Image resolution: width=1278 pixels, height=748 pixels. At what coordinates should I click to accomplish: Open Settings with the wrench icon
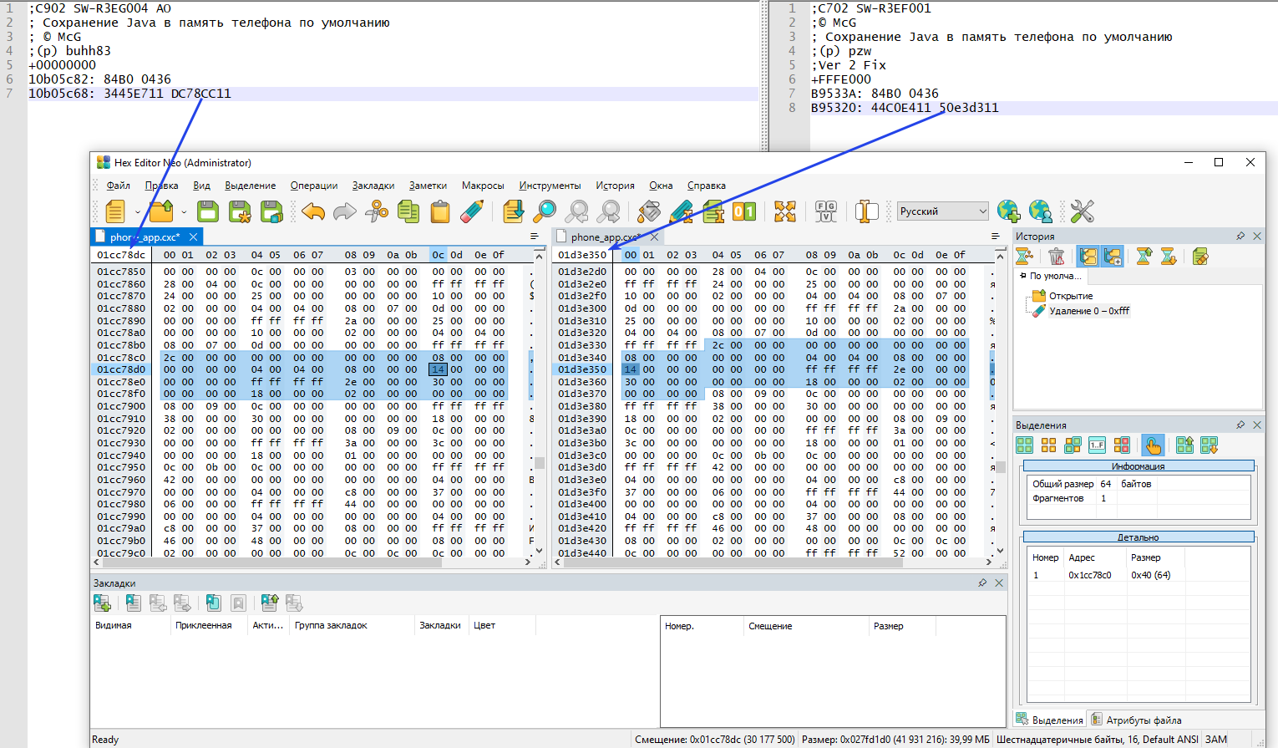click(x=1082, y=211)
